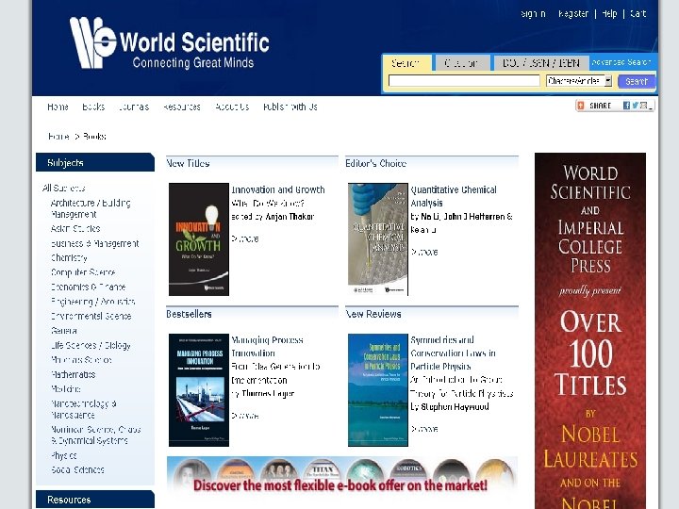The image size is (679, 509).
Task: Select Mathematics subject
Action: 73,375
